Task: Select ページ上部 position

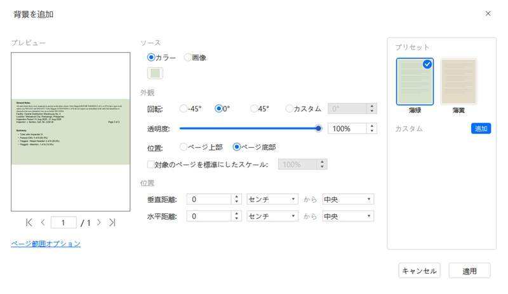Action: coord(184,147)
